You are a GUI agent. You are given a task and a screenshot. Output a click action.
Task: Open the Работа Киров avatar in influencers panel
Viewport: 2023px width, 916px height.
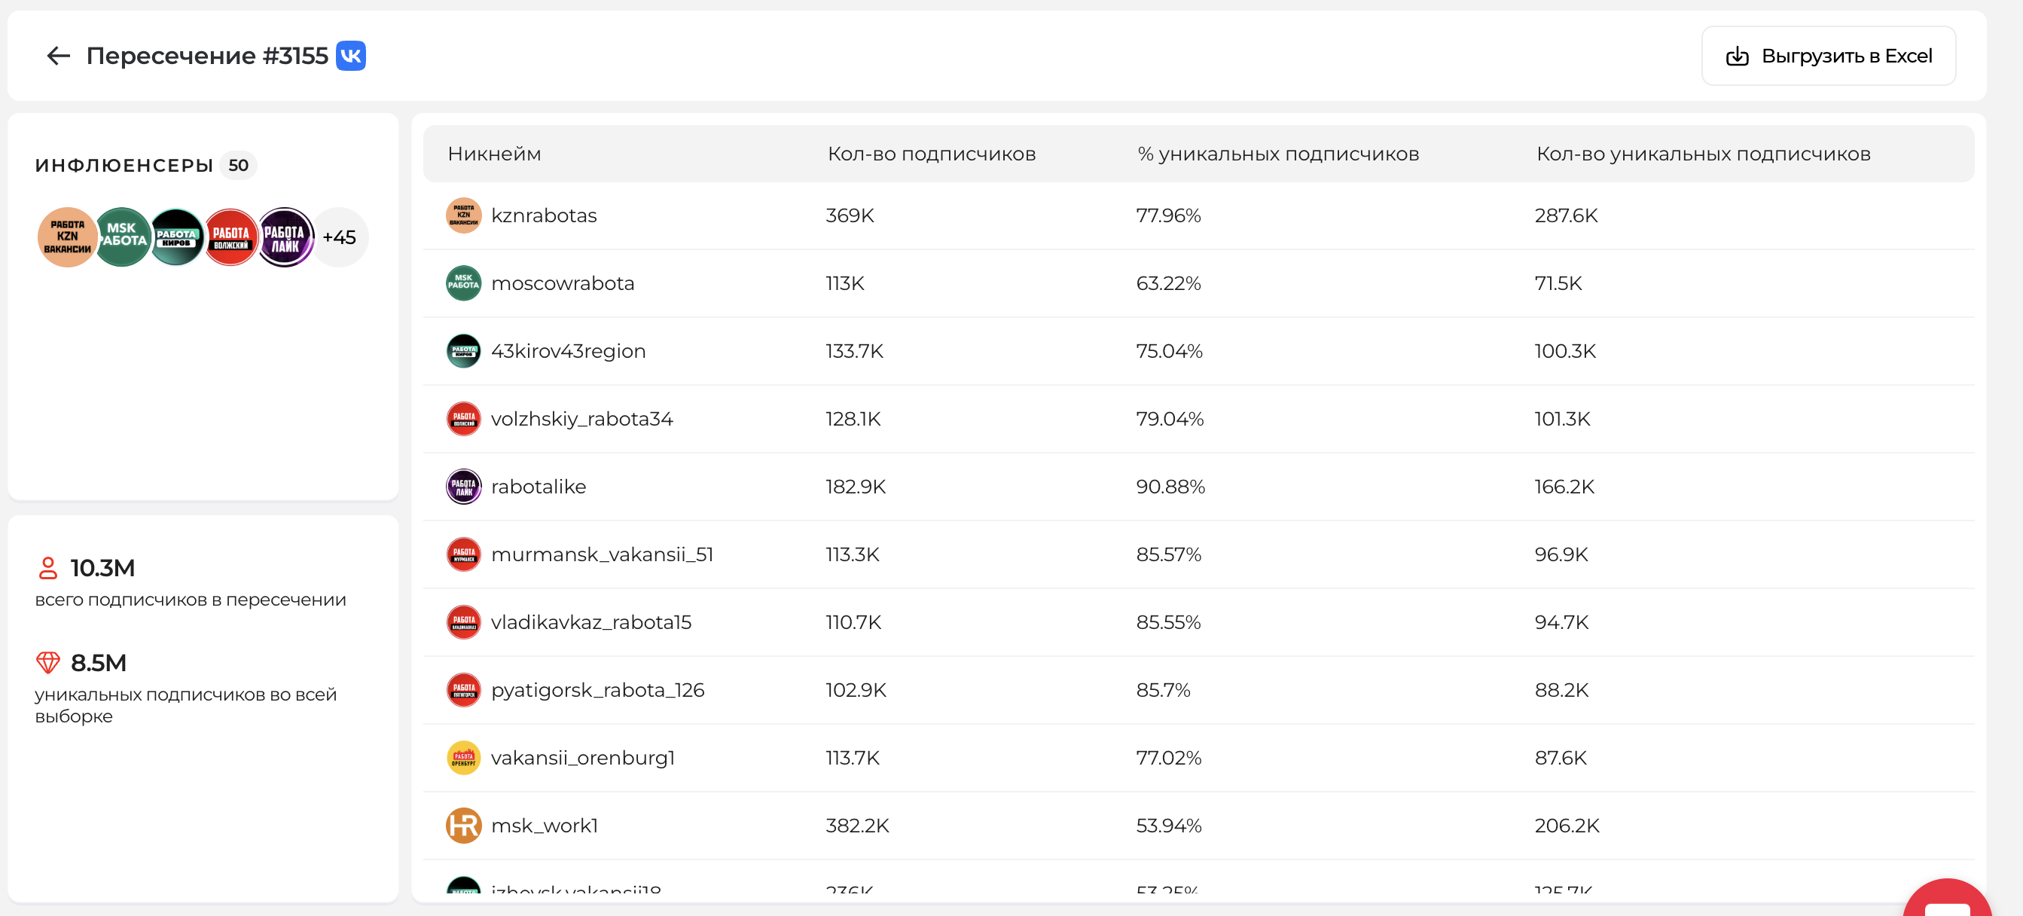178,237
